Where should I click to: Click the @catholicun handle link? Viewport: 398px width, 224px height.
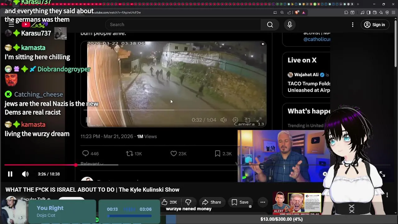317,39
